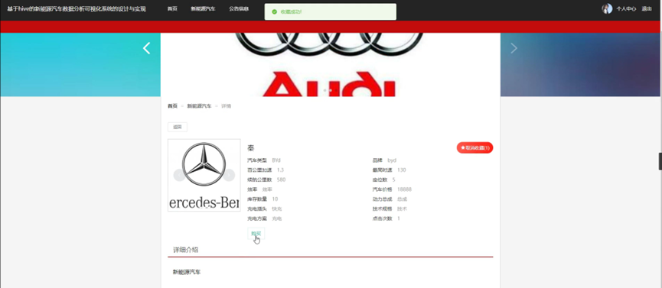Click 退出 to log out
The image size is (662, 288).
[x=647, y=9]
